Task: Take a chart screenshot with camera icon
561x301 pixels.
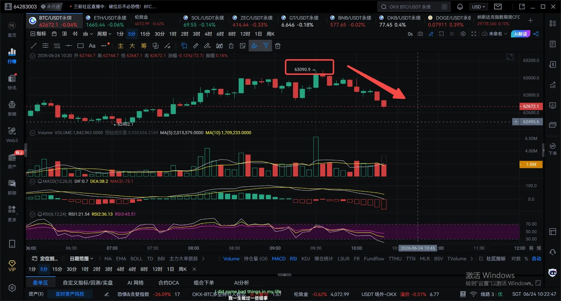Action: point(420,34)
